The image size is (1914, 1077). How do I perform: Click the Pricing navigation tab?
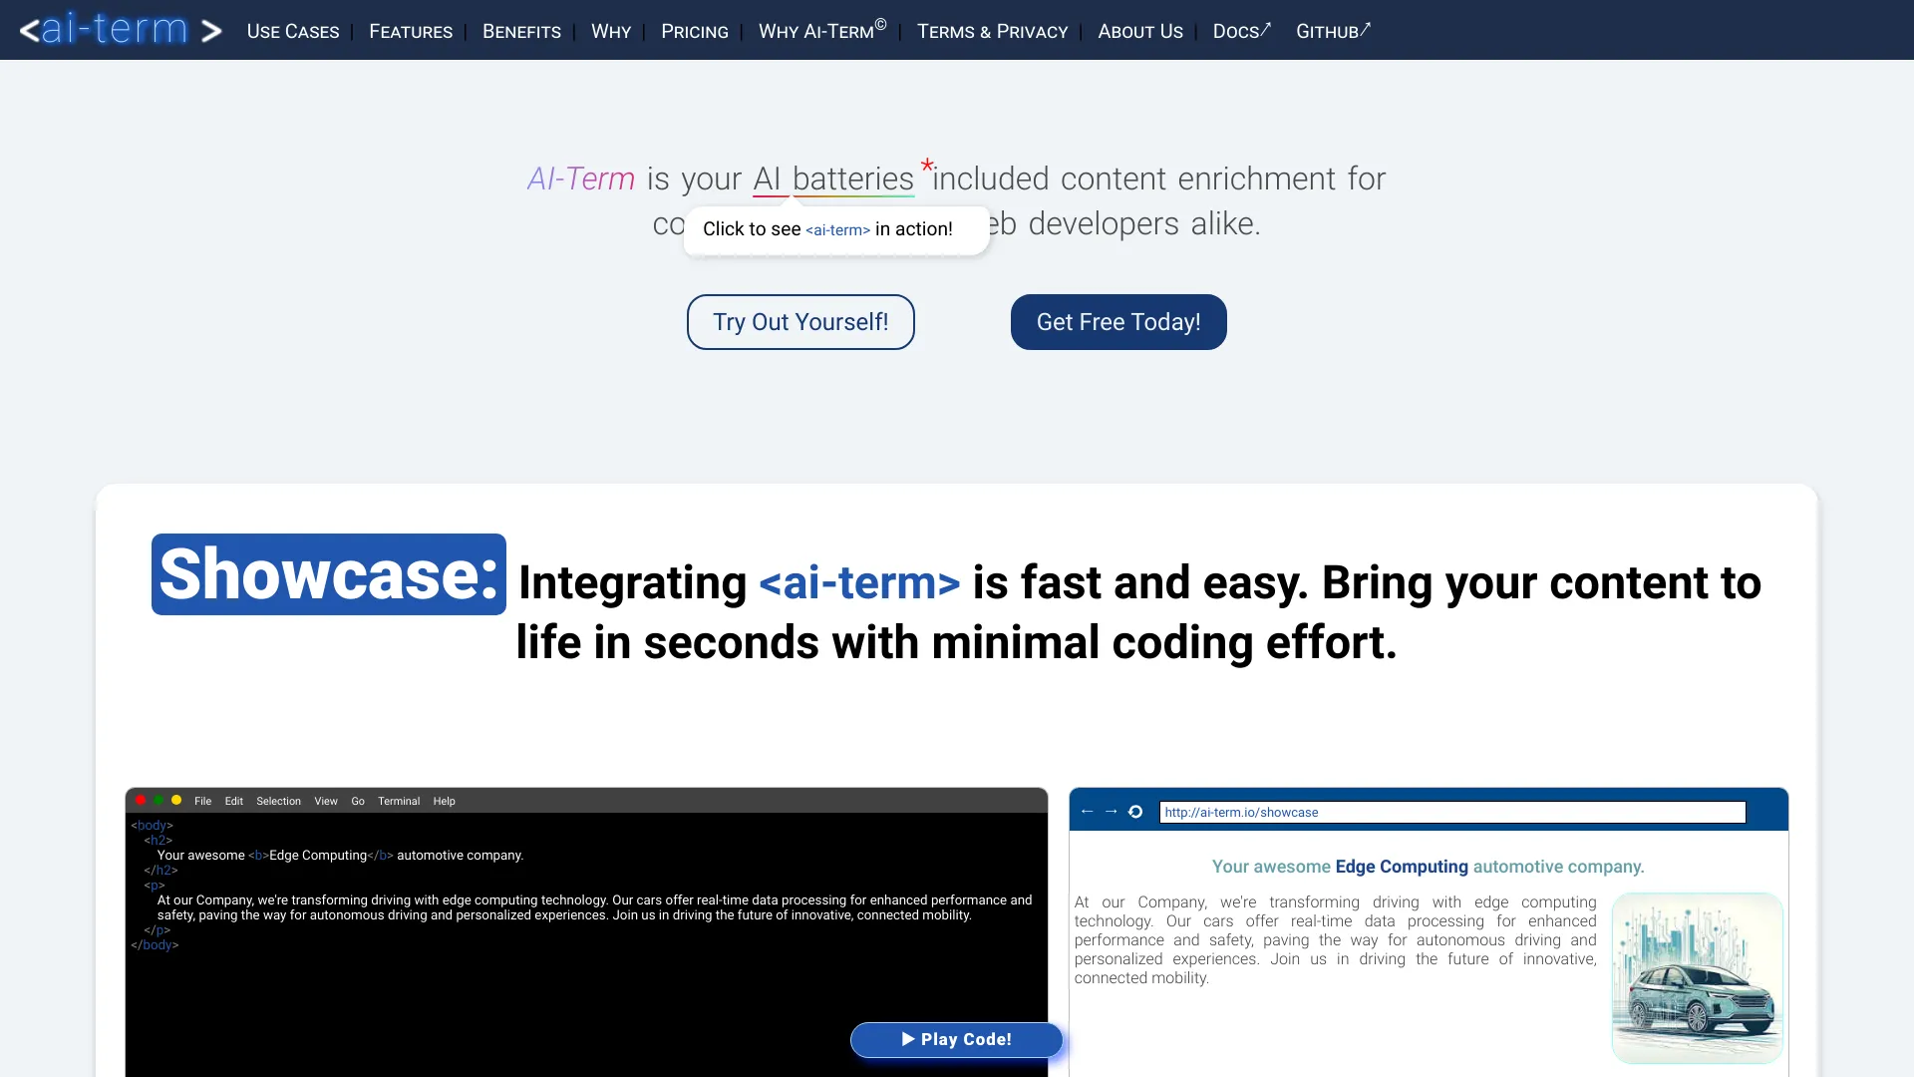click(x=694, y=30)
